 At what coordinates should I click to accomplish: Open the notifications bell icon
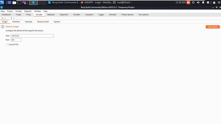203,2
